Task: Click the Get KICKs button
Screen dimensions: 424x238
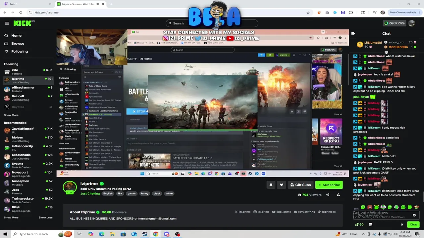Action: tap(394, 23)
